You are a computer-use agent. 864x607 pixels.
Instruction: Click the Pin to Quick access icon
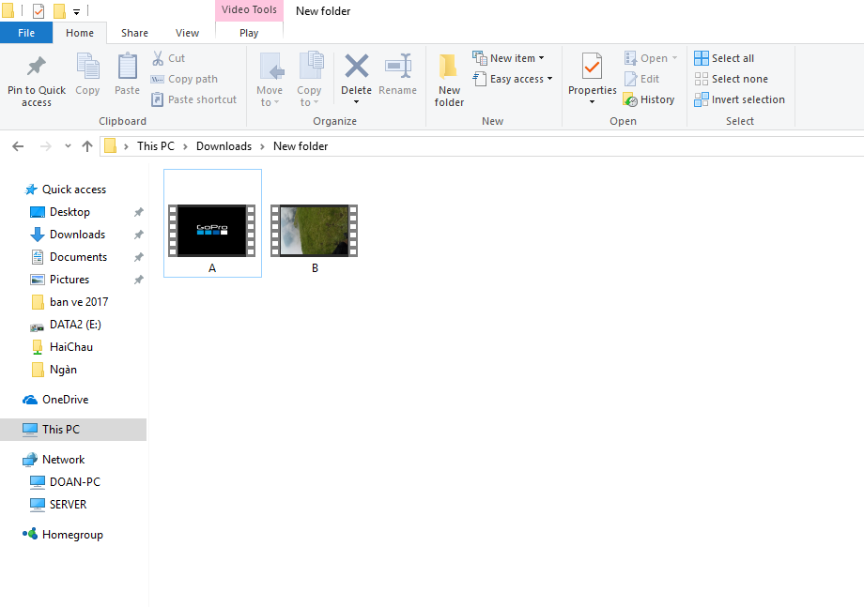click(x=36, y=68)
